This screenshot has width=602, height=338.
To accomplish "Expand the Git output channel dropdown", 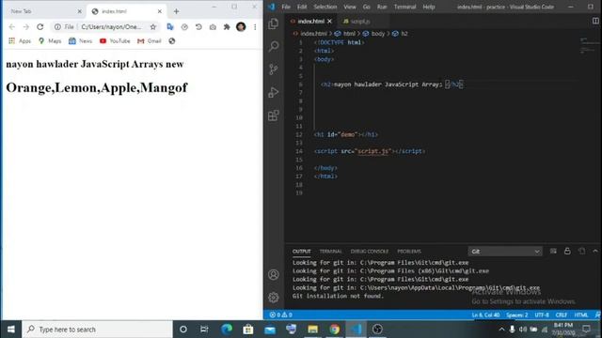I will coord(505,252).
